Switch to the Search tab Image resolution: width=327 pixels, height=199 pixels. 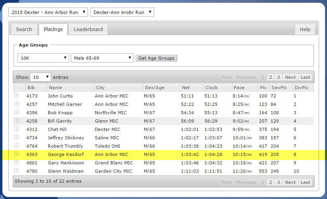click(x=24, y=29)
